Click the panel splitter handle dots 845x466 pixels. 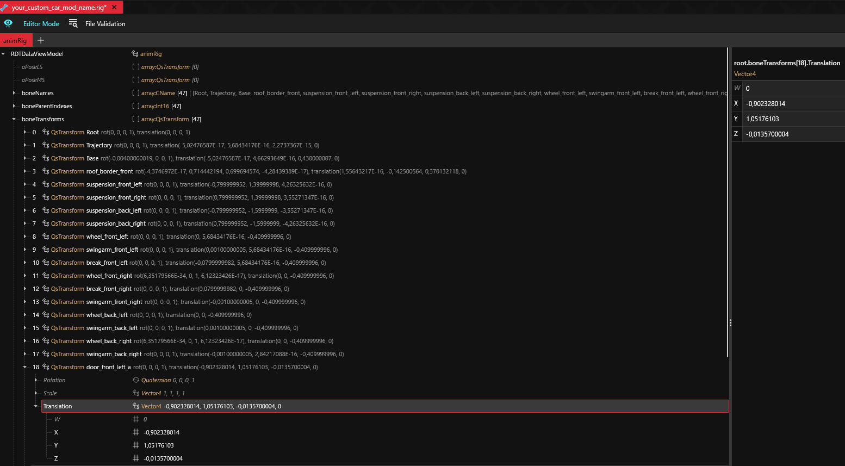click(x=730, y=322)
